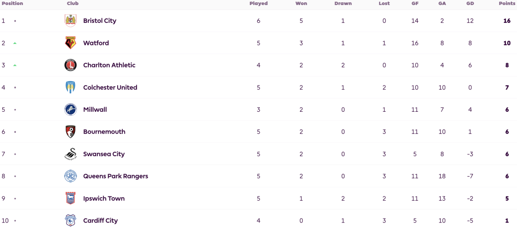This screenshot has height=229, width=517.
Task: Click the Swansea City swan logo
Action: pyautogui.click(x=70, y=154)
